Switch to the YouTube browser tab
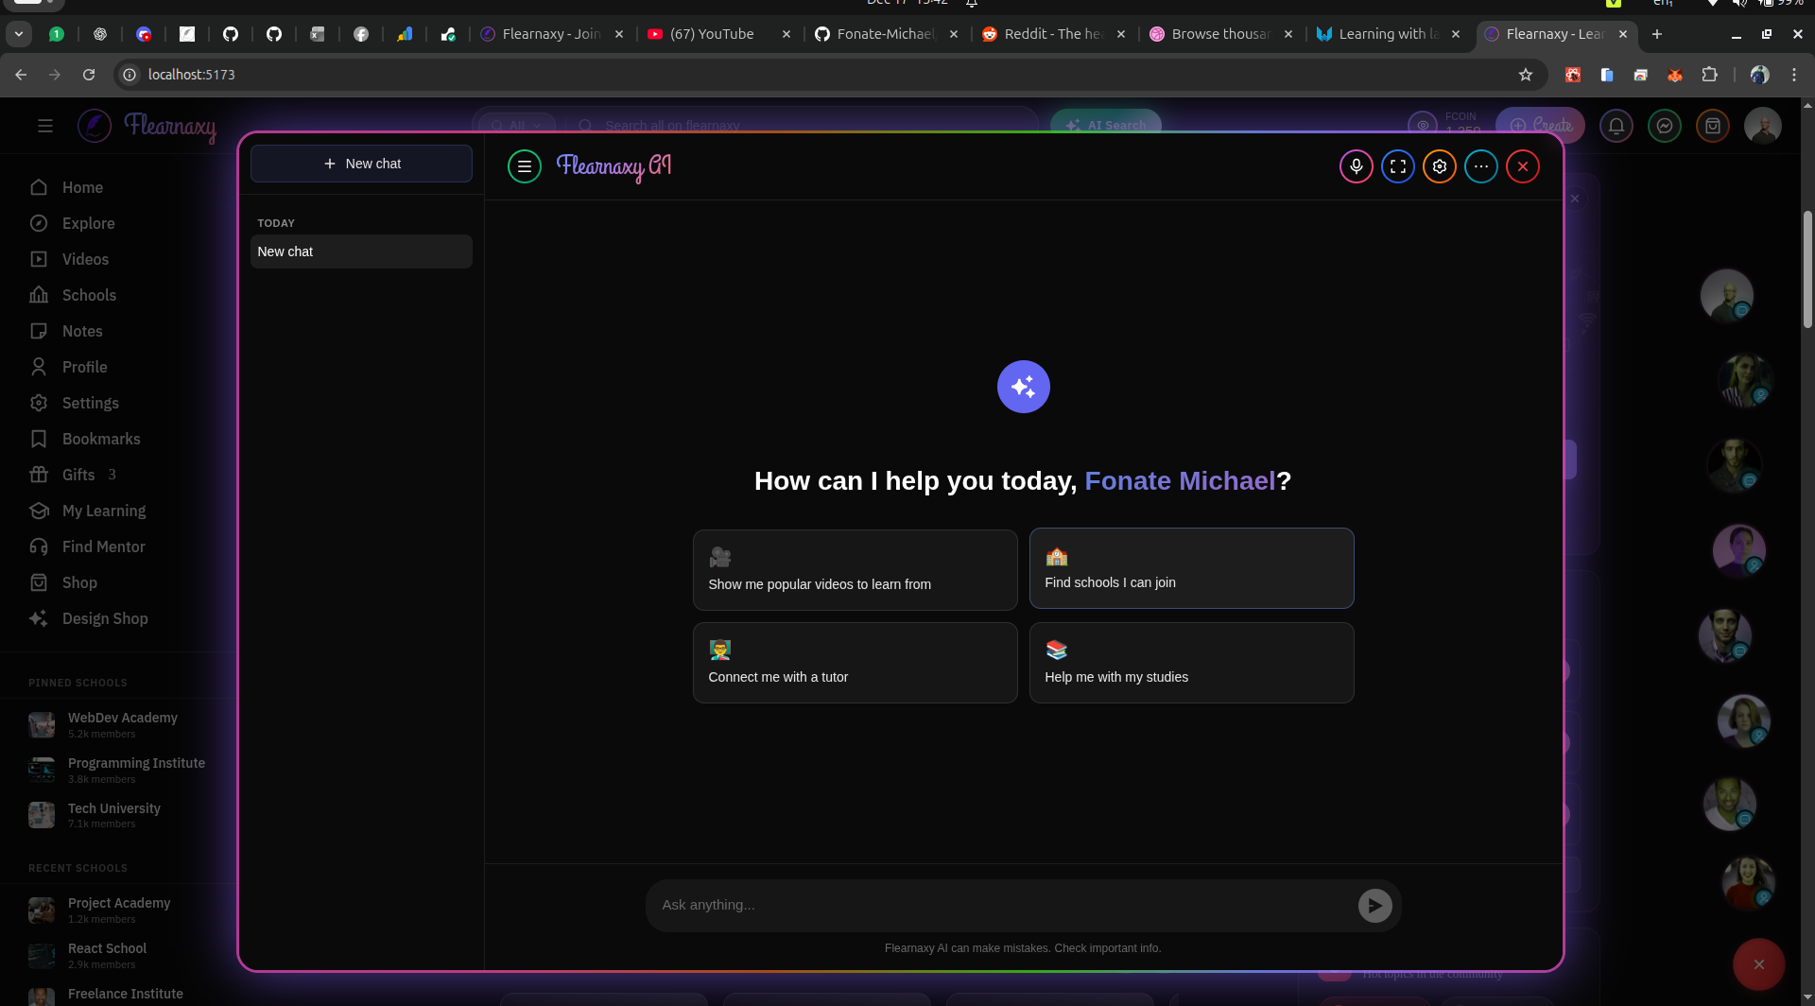The image size is (1815, 1006). pyautogui.click(x=712, y=34)
